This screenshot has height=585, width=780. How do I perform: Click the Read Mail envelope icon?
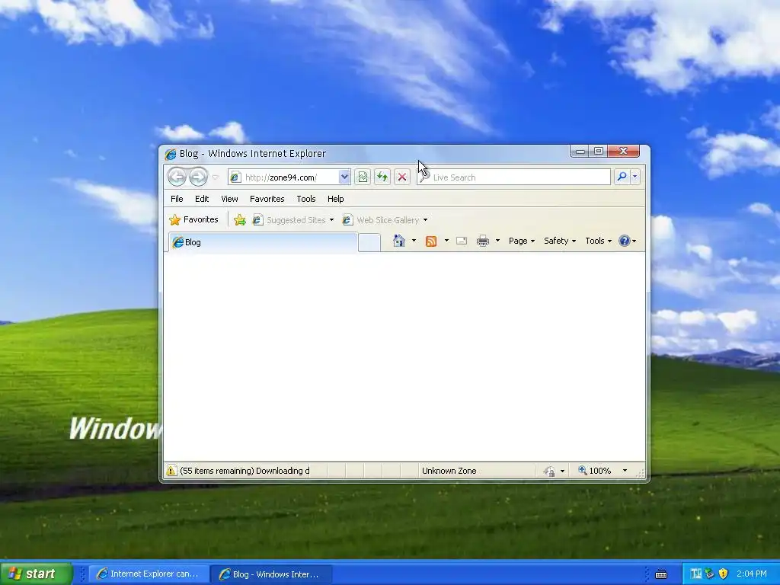click(x=462, y=241)
